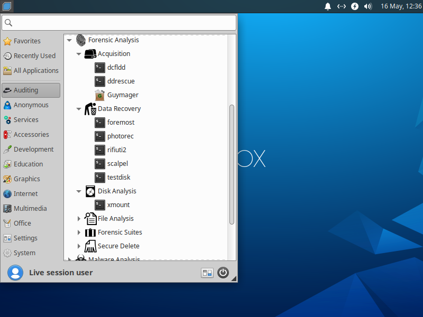423x317 pixels.
Task: Select the Accessories category
Action: (31, 135)
